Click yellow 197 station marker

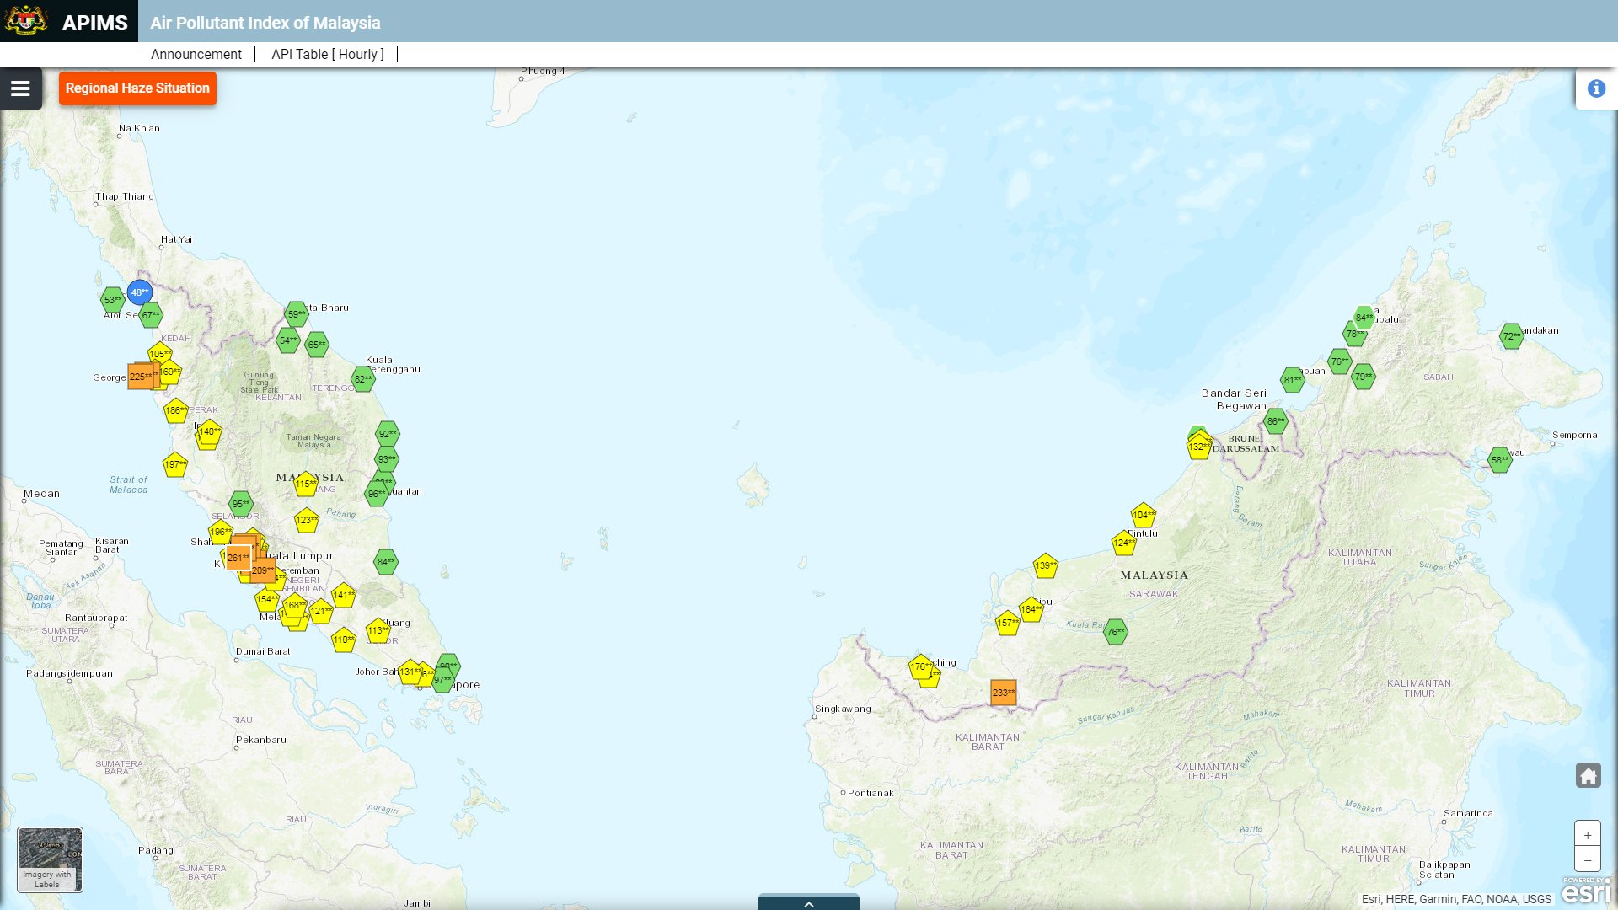coord(175,464)
